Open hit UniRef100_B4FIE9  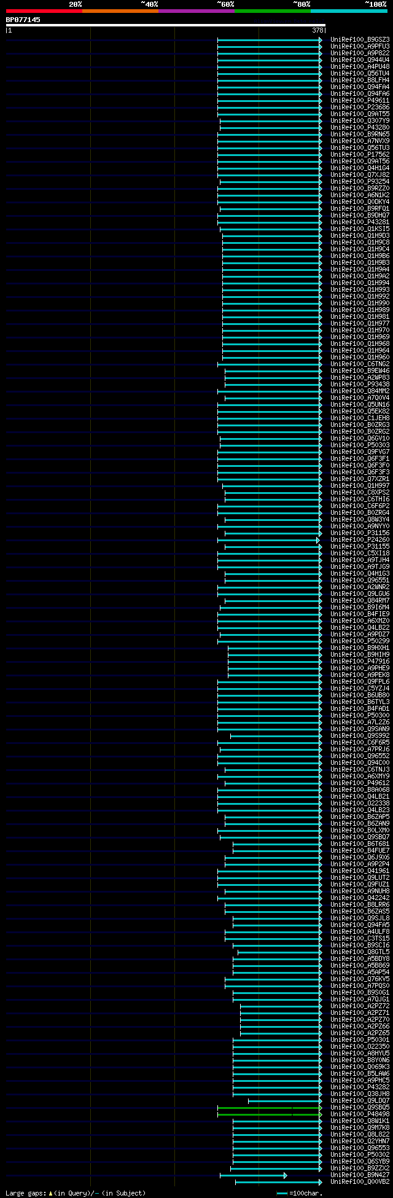click(x=360, y=614)
